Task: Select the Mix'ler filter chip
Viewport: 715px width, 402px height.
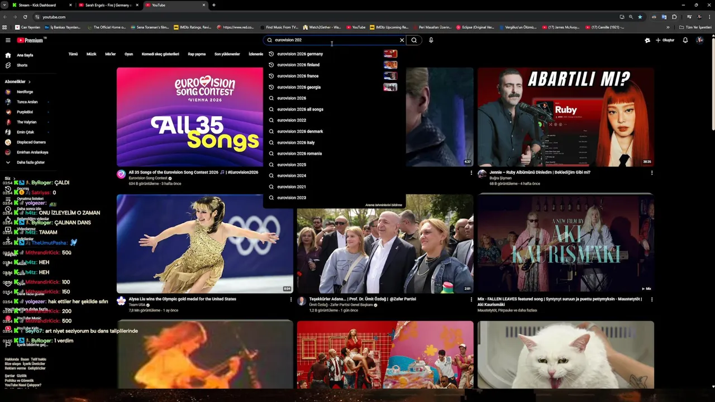Action: pos(111,54)
